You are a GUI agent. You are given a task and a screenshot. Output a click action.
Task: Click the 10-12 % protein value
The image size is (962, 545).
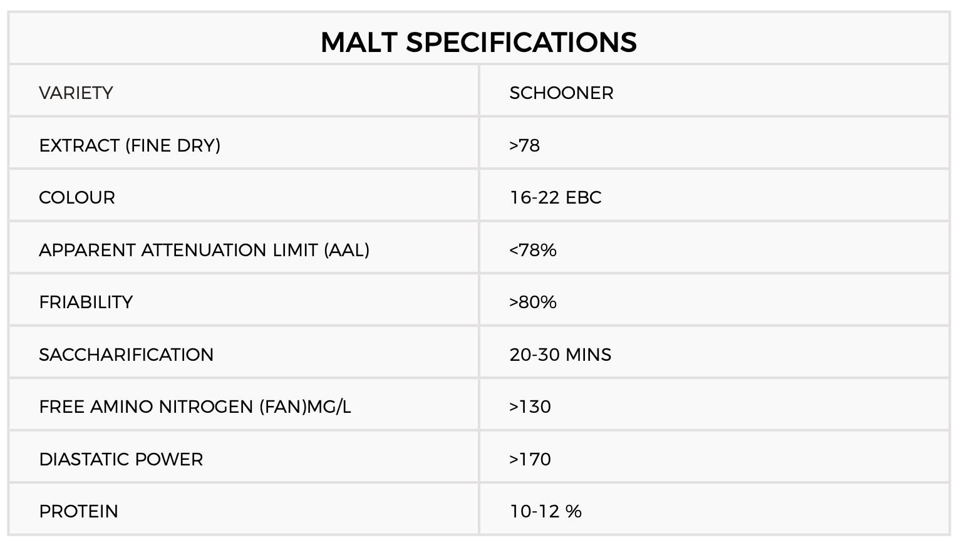point(546,511)
